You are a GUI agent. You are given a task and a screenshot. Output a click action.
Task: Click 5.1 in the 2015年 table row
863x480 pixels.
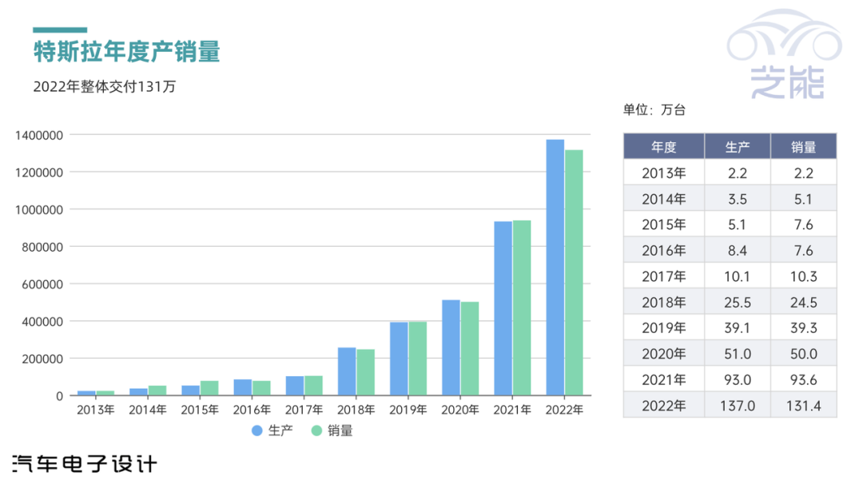(738, 225)
